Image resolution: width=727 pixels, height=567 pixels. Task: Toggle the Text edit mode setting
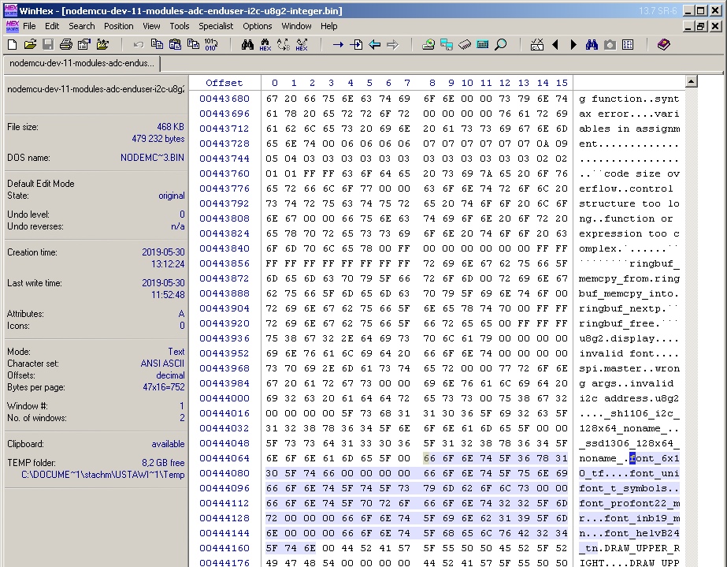(176, 352)
